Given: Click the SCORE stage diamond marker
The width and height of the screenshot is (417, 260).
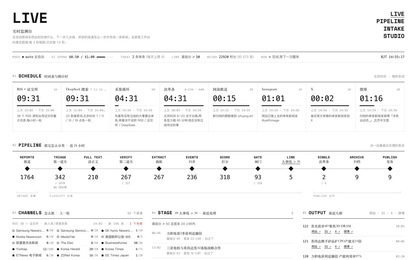Looking at the screenshot, I should tap(225, 169).
